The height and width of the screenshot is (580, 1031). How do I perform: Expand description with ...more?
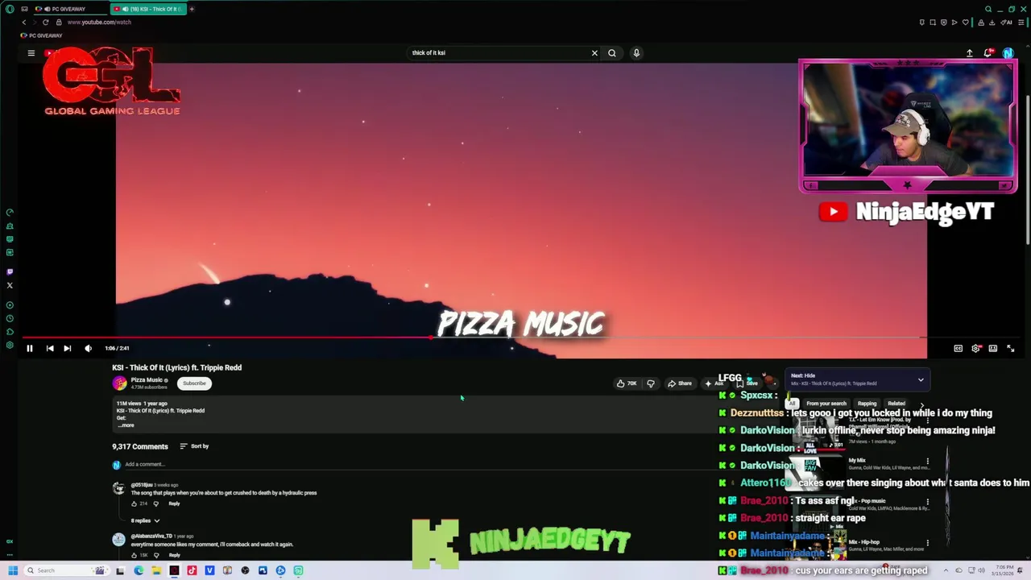click(126, 425)
